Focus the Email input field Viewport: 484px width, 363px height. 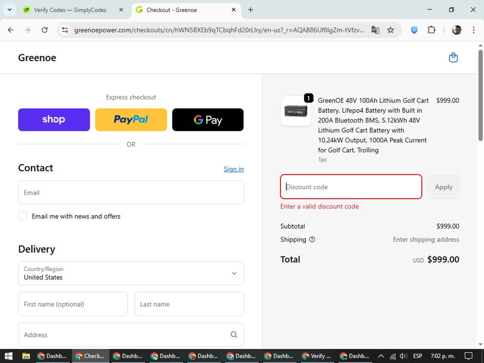pos(131,192)
